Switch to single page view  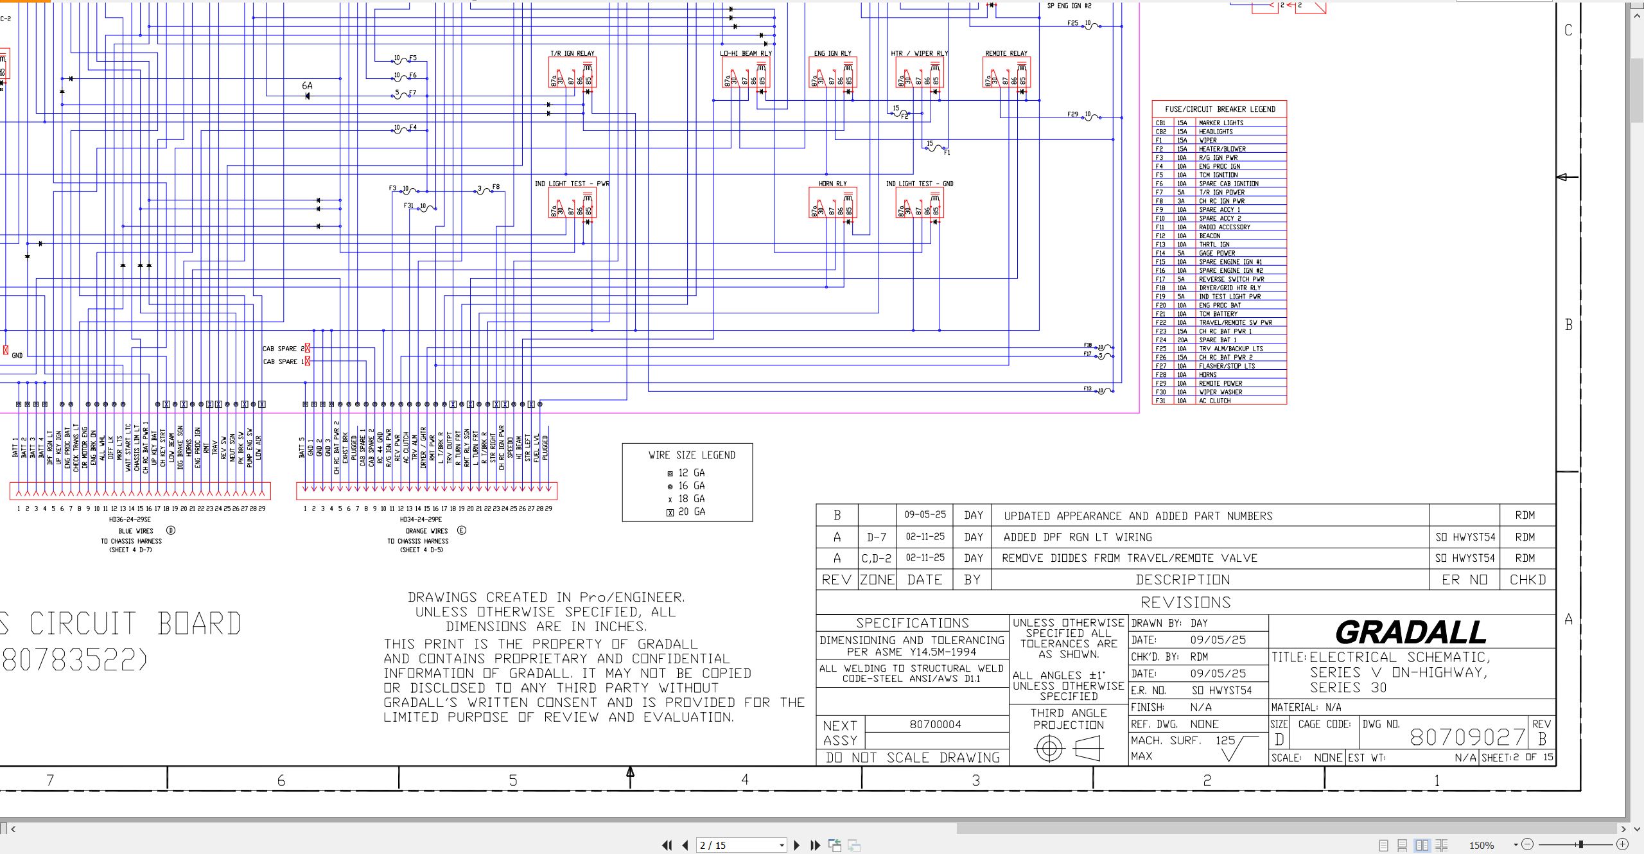coord(1383,845)
